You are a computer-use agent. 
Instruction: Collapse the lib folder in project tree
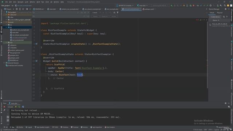[7, 27]
